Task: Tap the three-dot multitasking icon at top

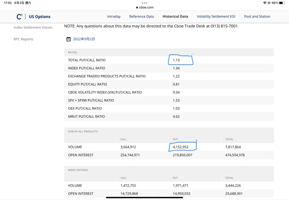Action: pos(144,3)
